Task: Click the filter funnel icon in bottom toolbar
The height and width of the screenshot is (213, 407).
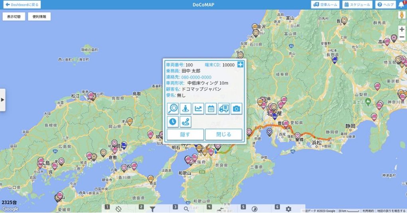Action: coord(152,209)
